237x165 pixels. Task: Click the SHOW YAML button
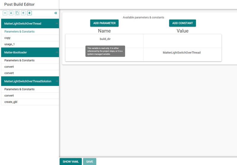[71, 161]
